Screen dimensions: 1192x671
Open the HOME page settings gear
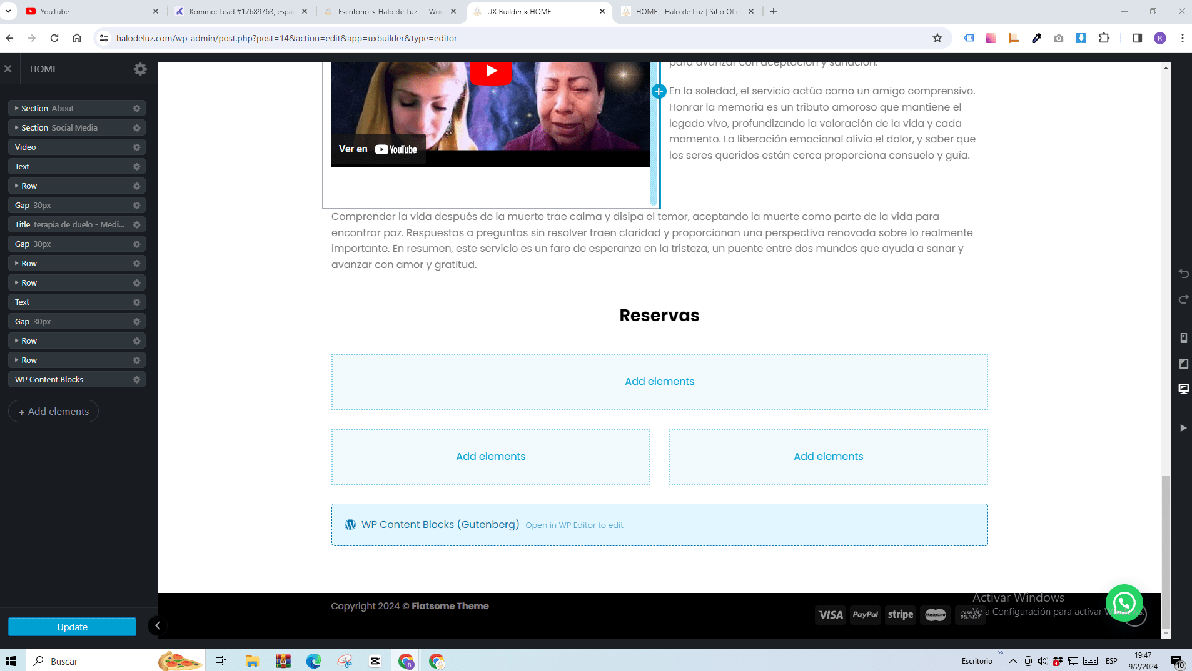click(140, 69)
